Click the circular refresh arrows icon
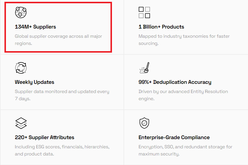The height and width of the screenshot is (165, 248). [21, 68]
